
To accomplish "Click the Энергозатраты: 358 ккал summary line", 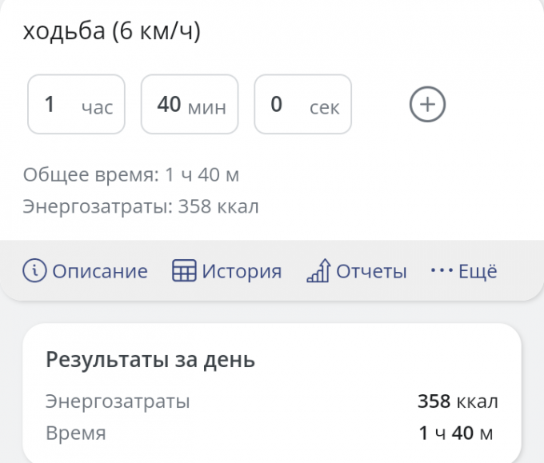I will [141, 206].
